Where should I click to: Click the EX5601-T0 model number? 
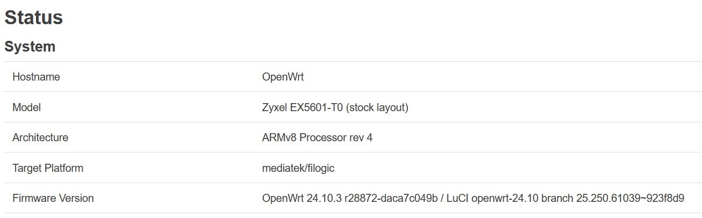pos(317,107)
